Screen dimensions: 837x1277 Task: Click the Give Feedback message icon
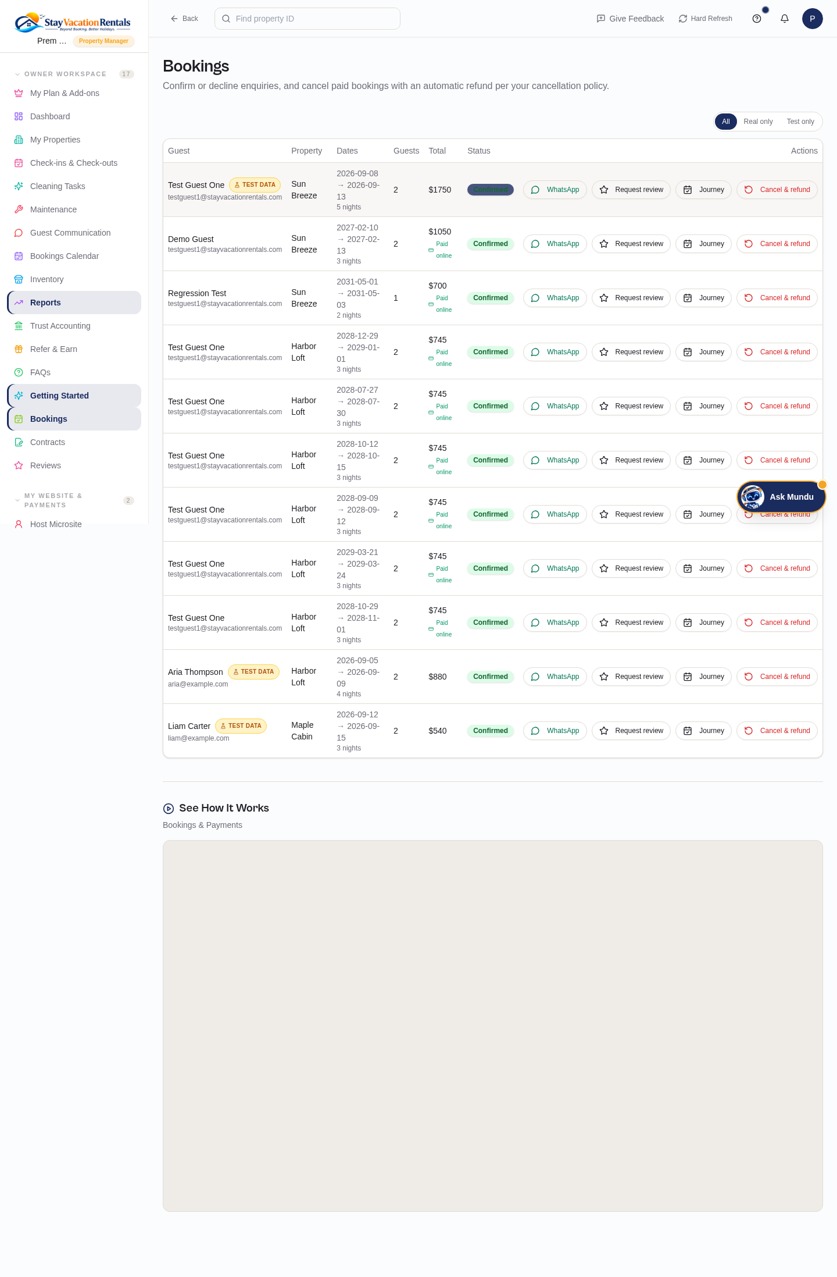click(x=601, y=19)
